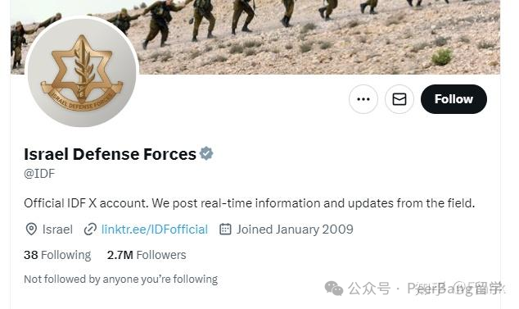Open the IDF emblem profile picture

(x=82, y=72)
